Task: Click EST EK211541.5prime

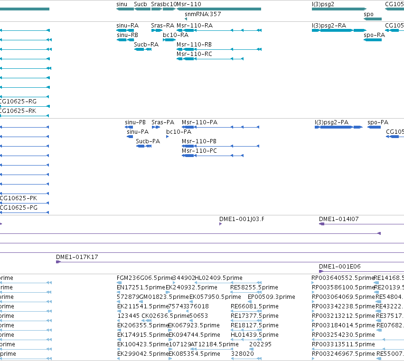Action: tap(142, 306)
